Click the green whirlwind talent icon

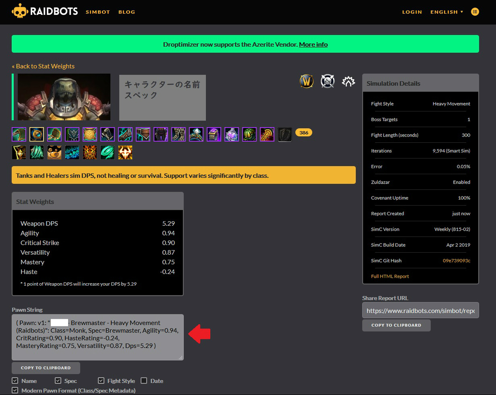(x=108, y=152)
